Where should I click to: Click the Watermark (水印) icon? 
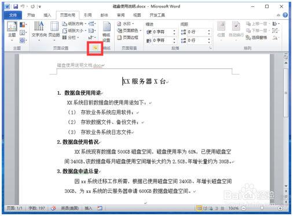coord(119,24)
